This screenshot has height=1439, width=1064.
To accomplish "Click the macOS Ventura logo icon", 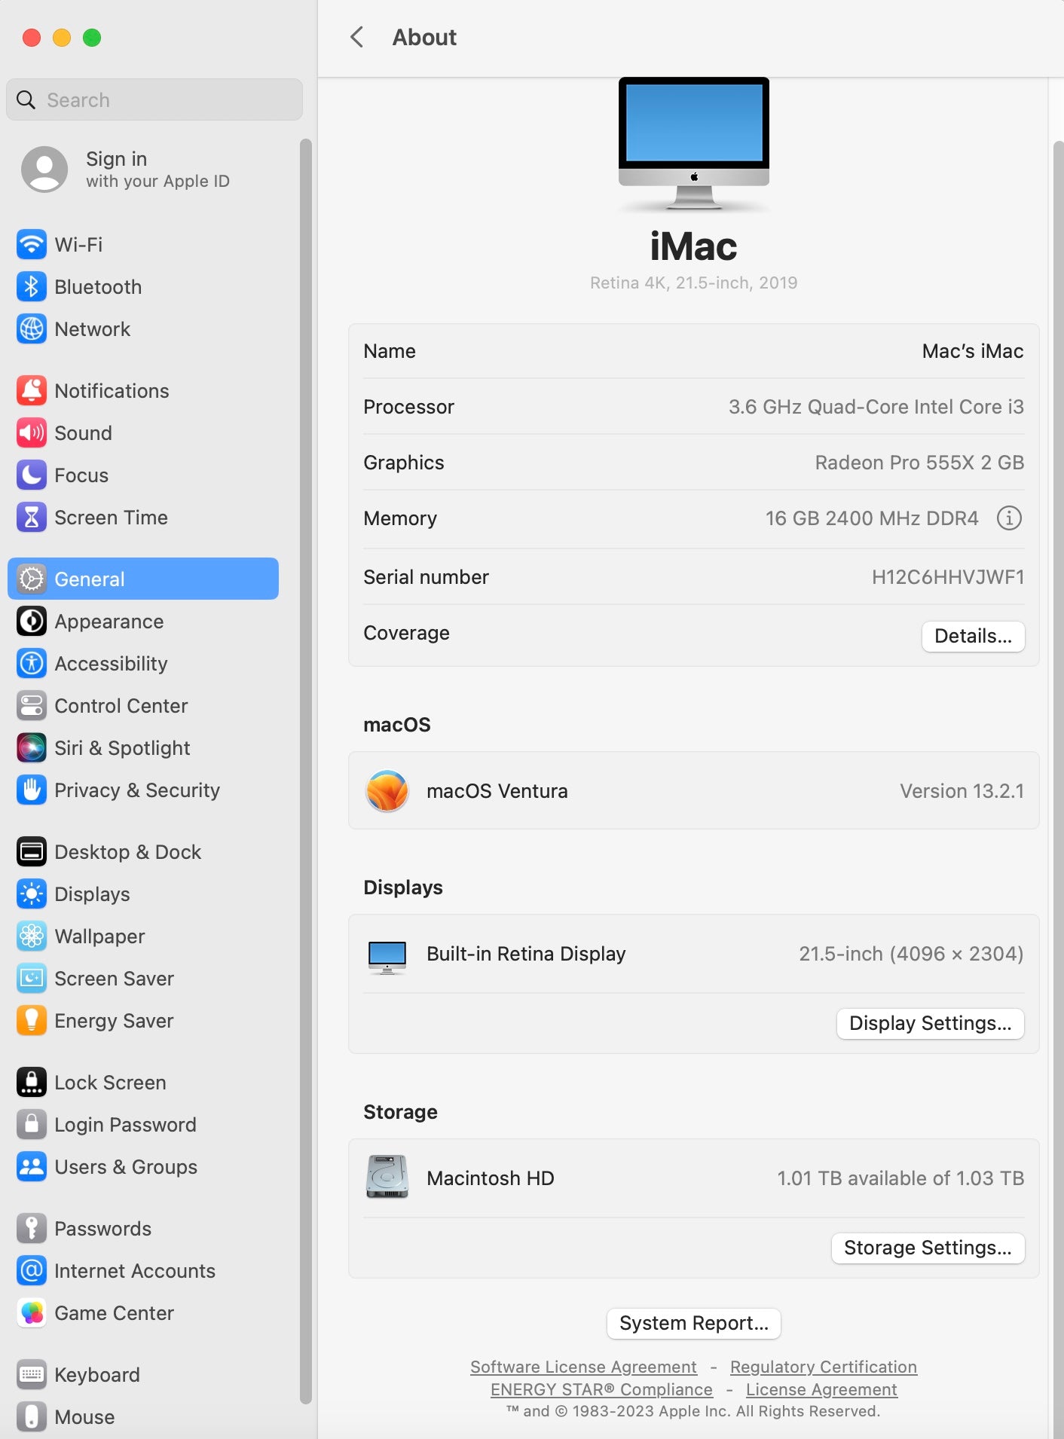I will (x=387, y=790).
